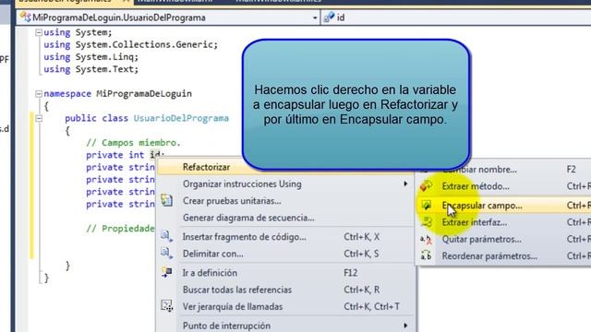Viewport: 591px width, 332px height.
Task: Click the using System.Linq line
Action: pos(90,57)
